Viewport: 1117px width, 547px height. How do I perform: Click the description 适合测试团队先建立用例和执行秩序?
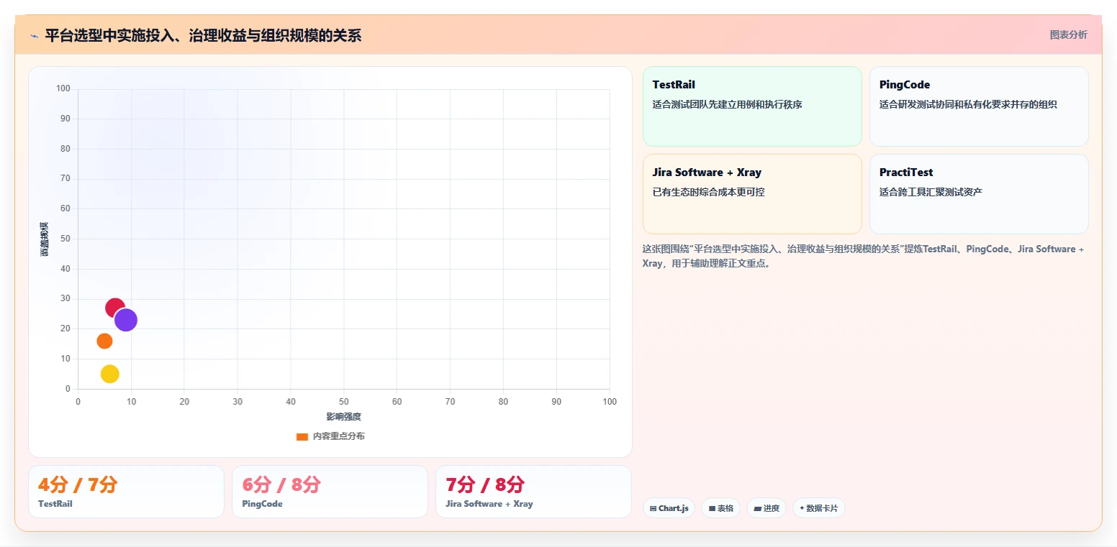coord(727,104)
